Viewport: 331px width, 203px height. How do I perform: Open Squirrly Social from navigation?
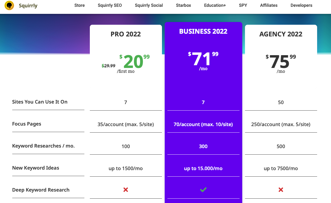pyautogui.click(x=149, y=5)
